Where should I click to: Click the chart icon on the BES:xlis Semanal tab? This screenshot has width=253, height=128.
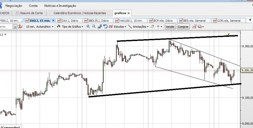(x=181, y=21)
